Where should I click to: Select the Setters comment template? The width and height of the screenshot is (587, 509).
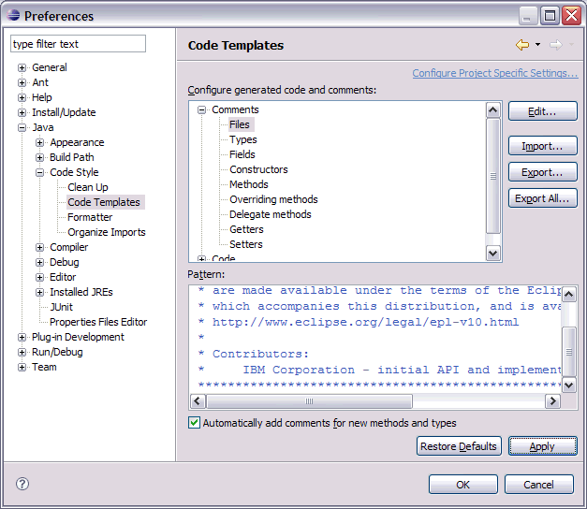click(x=246, y=244)
